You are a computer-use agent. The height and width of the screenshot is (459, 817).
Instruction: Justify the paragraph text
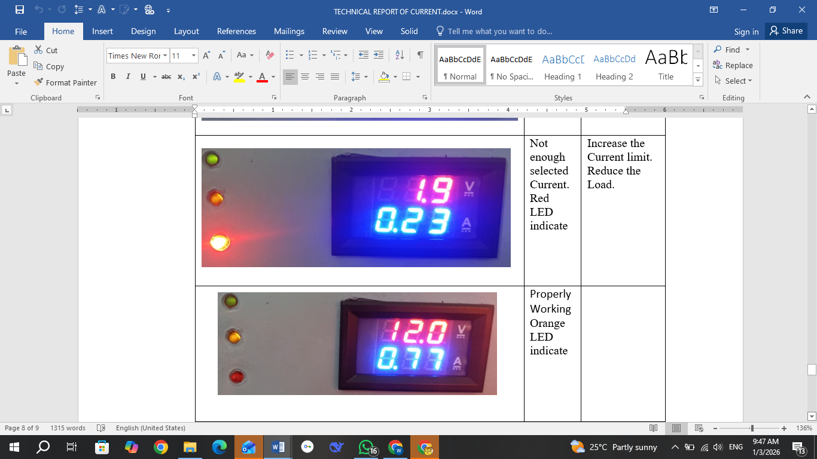pos(335,76)
